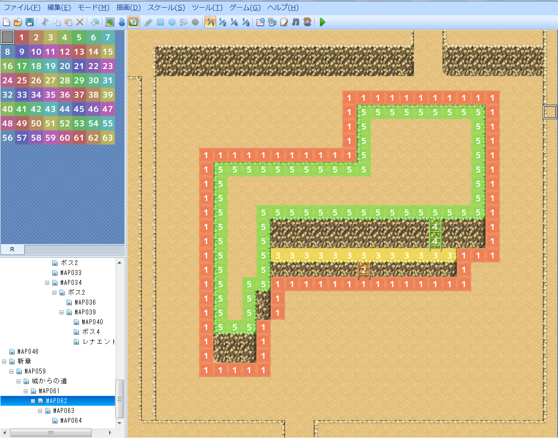Image resolution: width=558 pixels, height=438 pixels.
Task: Set map zoom to 1/1 scale
Action: coord(210,22)
